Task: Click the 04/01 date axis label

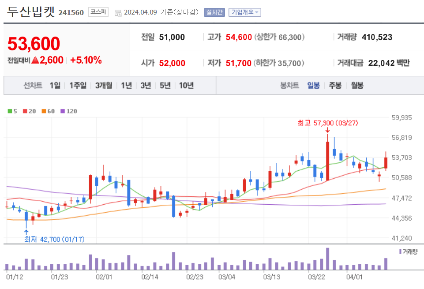Action: (x=354, y=277)
